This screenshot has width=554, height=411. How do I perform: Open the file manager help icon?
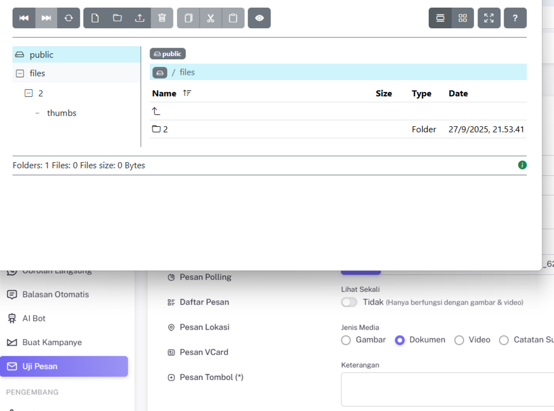(515, 18)
